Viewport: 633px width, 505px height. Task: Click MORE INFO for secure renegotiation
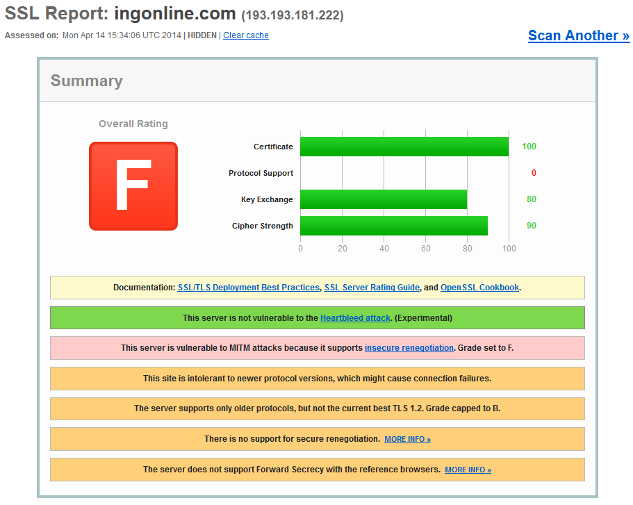point(407,439)
